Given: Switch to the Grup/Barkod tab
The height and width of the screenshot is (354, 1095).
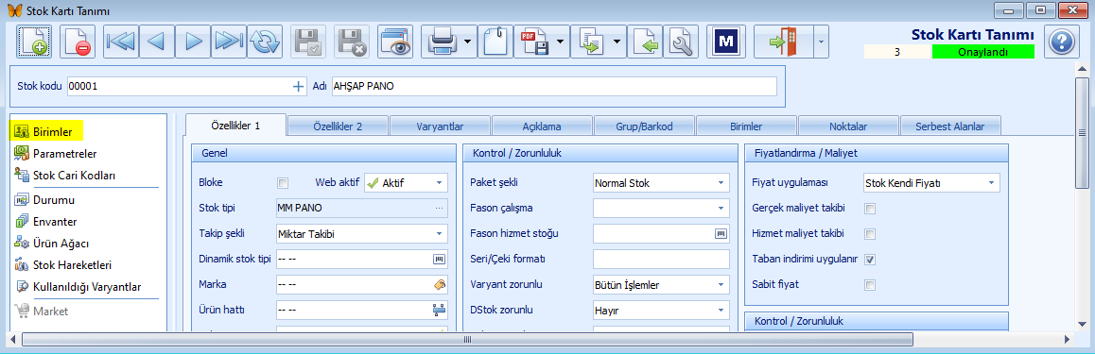Looking at the screenshot, I should coord(644,126).
